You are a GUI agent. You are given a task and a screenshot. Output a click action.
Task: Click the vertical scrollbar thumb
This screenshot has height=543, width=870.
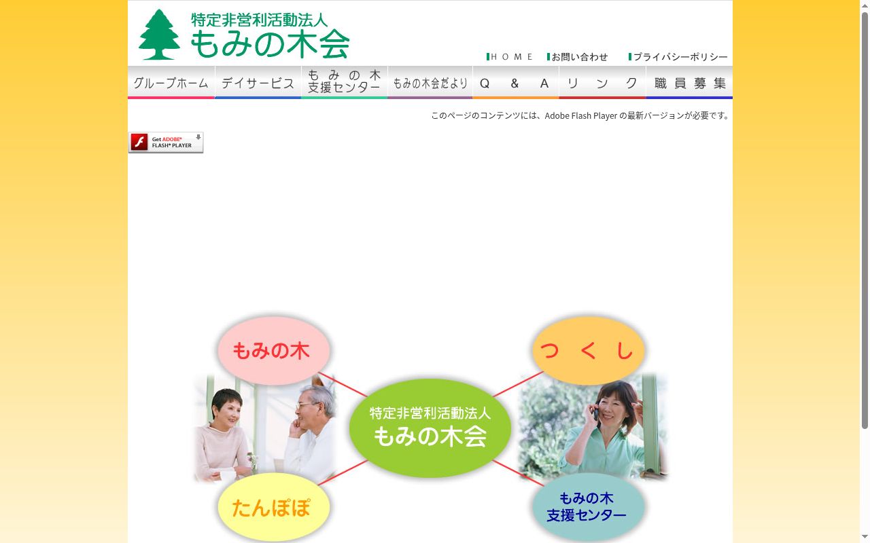click(865, 221)
